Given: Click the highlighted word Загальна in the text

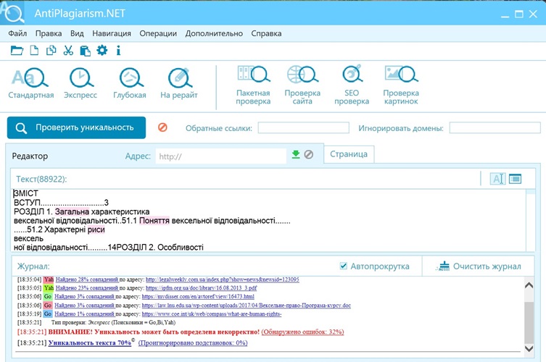Looking at the screenshot, I should pos(72,211).
